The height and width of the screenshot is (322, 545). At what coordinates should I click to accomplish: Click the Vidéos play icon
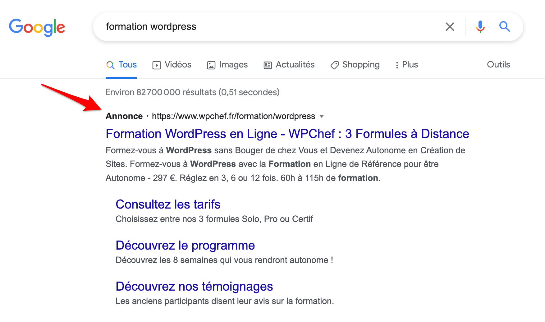156,65
